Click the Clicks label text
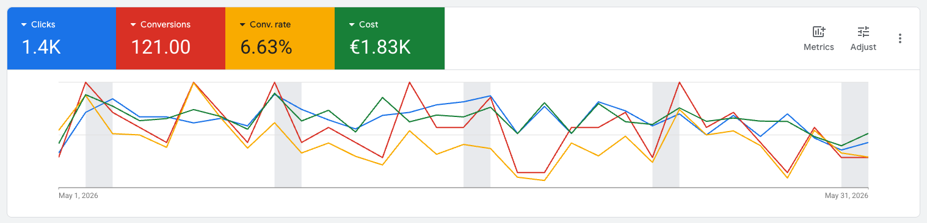This screenshot has height=223, width=927. (x=43, y=25)
